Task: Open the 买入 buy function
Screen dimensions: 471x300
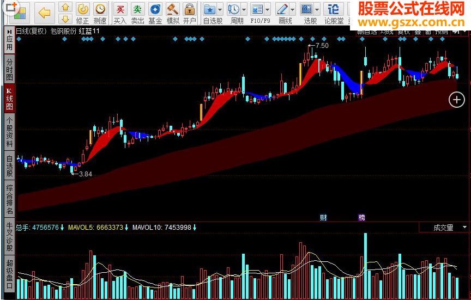Action: [120, 14]
